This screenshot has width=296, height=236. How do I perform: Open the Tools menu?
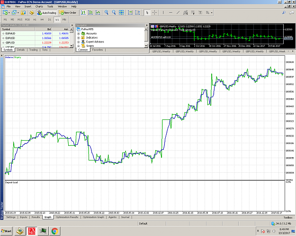tap(50, 7)
